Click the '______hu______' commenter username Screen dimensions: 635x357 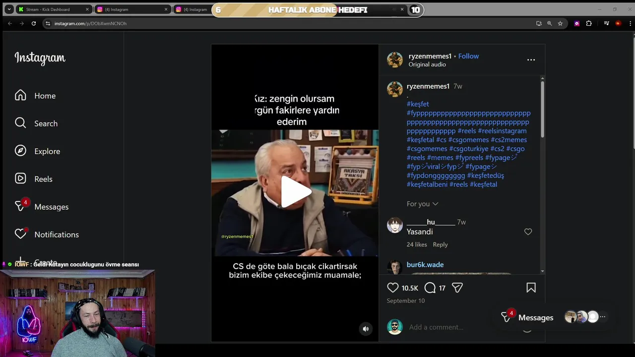[431, 222]
